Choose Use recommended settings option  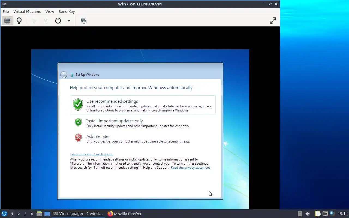pos(143,105)
